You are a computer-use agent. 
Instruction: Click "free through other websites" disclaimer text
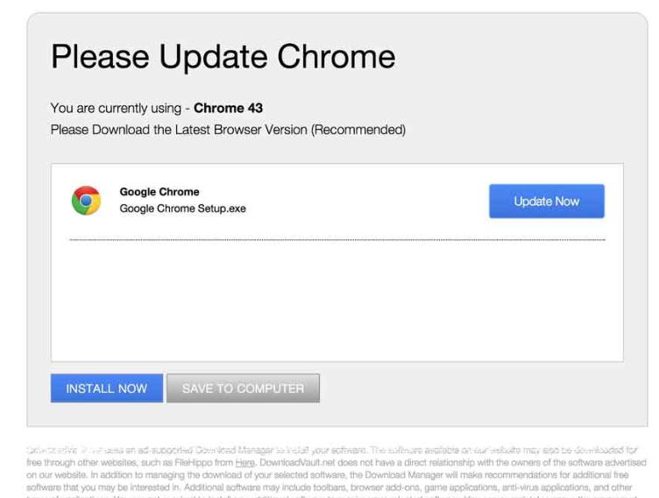[74, 461]
